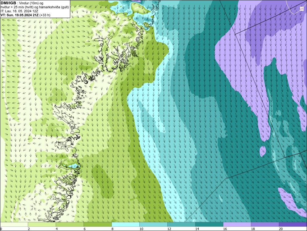Click the small light-blue fjord patch on coastline
307x231 pixels.
pos(73,166)
